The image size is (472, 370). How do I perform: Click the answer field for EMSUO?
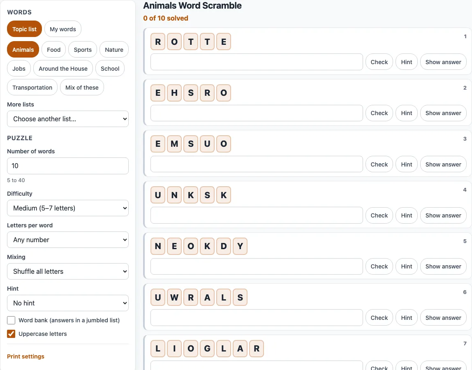pos(257,164)
